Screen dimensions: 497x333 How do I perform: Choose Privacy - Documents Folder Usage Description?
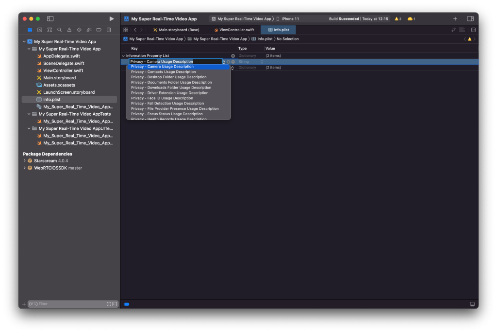point(178,83)
